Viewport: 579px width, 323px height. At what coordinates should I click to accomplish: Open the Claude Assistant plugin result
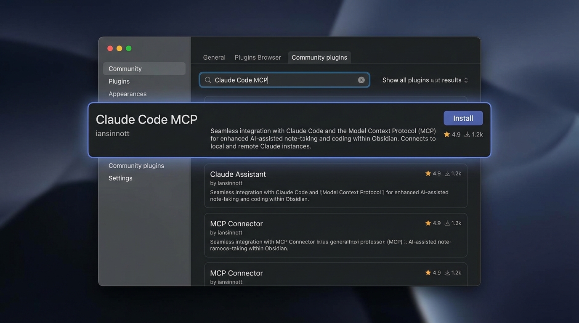coord(238,174)
